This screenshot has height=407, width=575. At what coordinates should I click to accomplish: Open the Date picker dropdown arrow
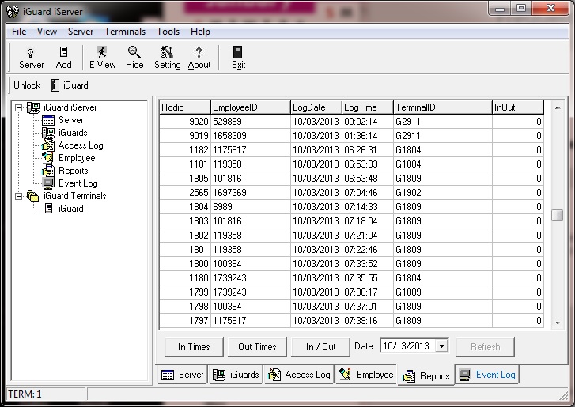pos(441,346)
